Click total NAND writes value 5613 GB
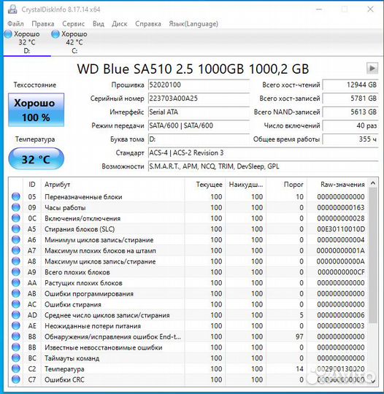The image size is (384, 394). pyautogui.click(x=350, y=112)
